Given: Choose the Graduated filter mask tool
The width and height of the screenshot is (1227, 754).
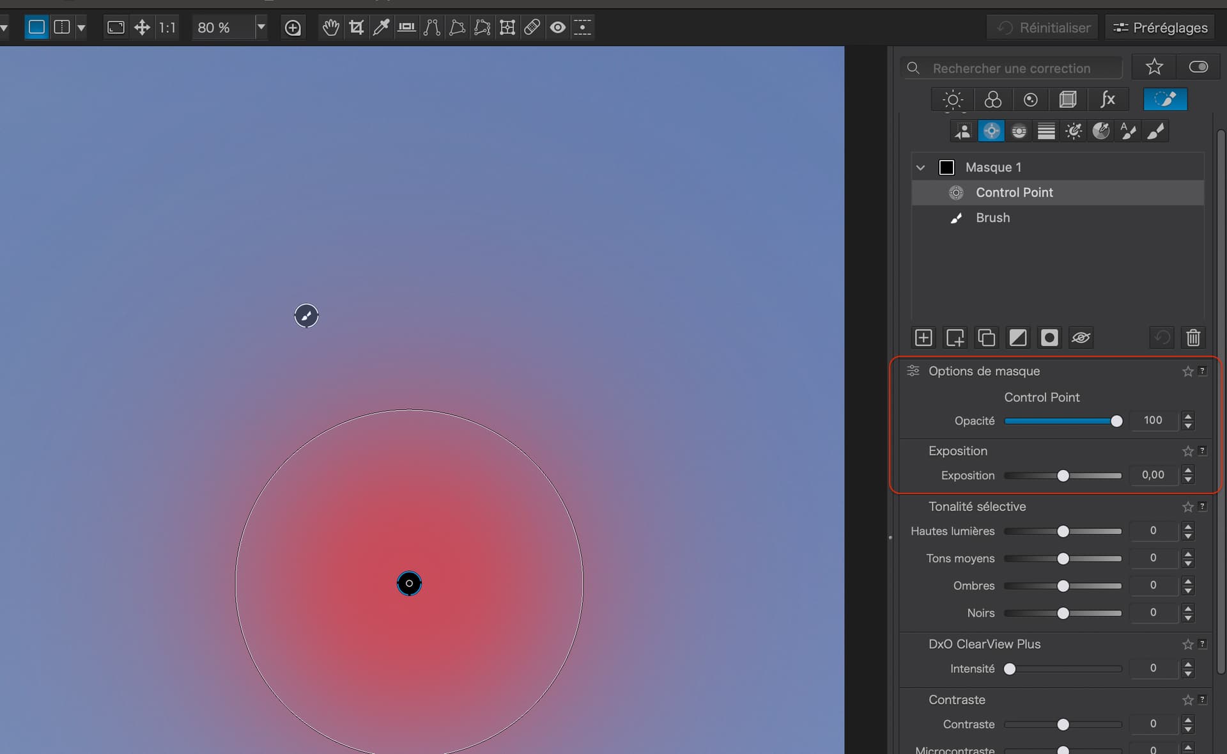Looking at the screenshot, I should coord(1046,131).
